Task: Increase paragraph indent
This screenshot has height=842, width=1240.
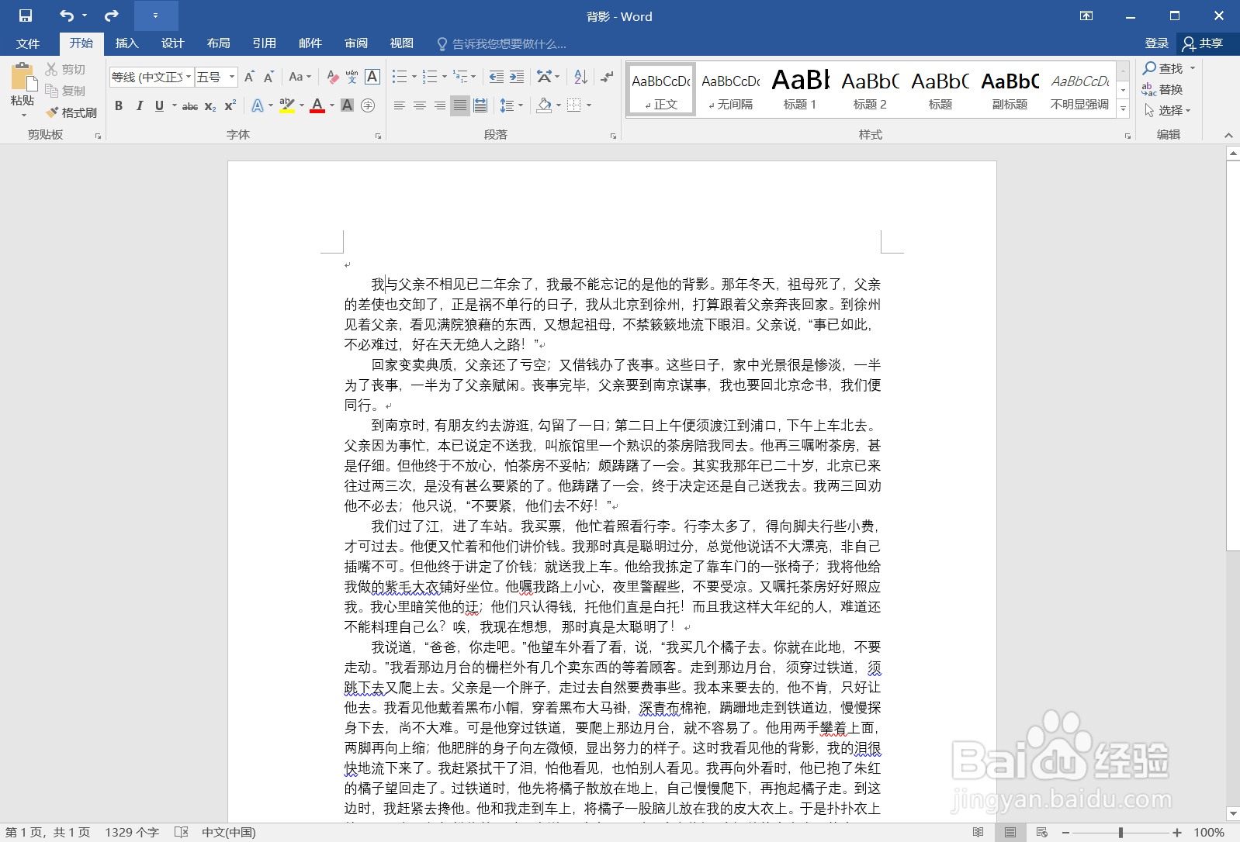Action: (517, 77)
